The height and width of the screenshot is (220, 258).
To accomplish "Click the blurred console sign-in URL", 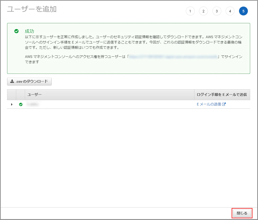I will pyautogui.click(x=173, y=57).
